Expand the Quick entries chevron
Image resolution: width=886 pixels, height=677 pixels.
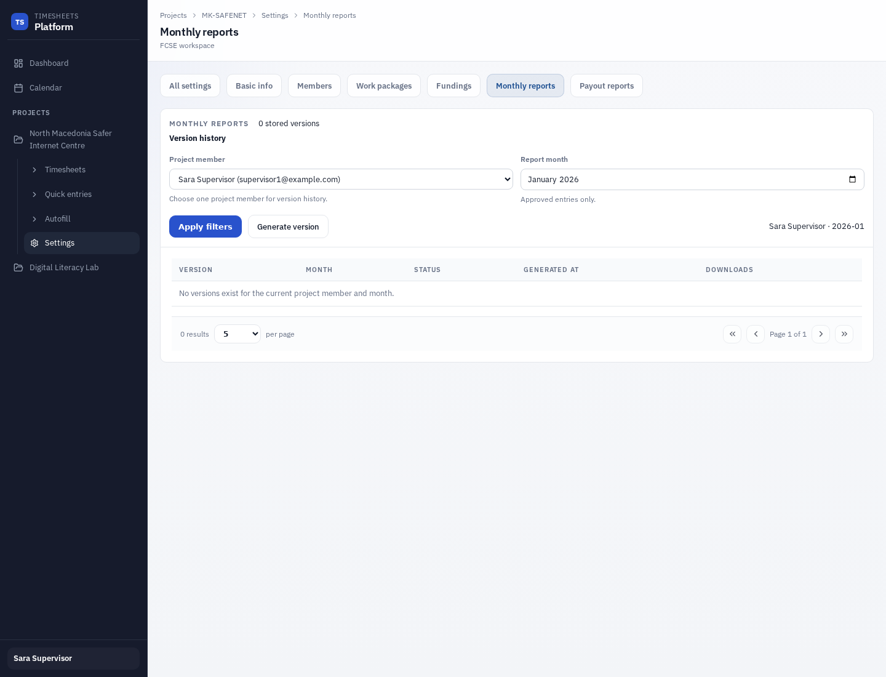(x=35, y=194)
